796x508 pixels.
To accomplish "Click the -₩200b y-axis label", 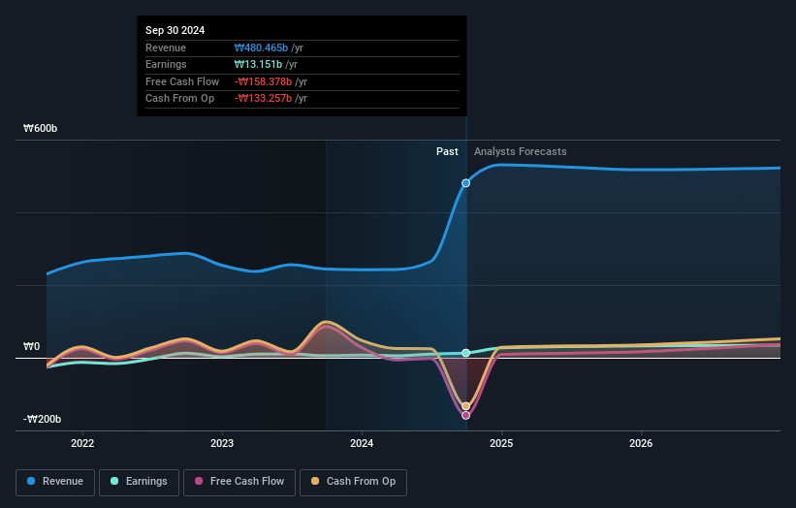I will tap(42, 419).
